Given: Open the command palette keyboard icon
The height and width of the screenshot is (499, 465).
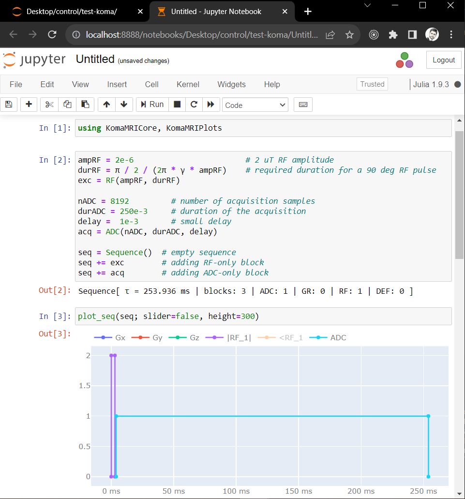Looking at the screenshot, I should click(x=303, y=105).
